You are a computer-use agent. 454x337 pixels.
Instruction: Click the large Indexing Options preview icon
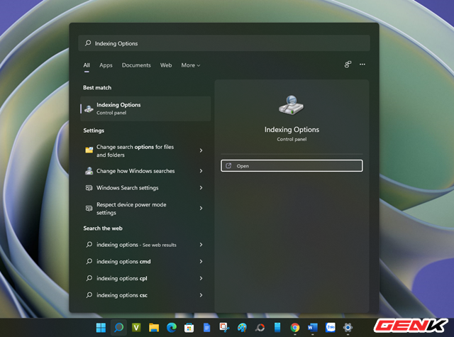pos(292,106)
